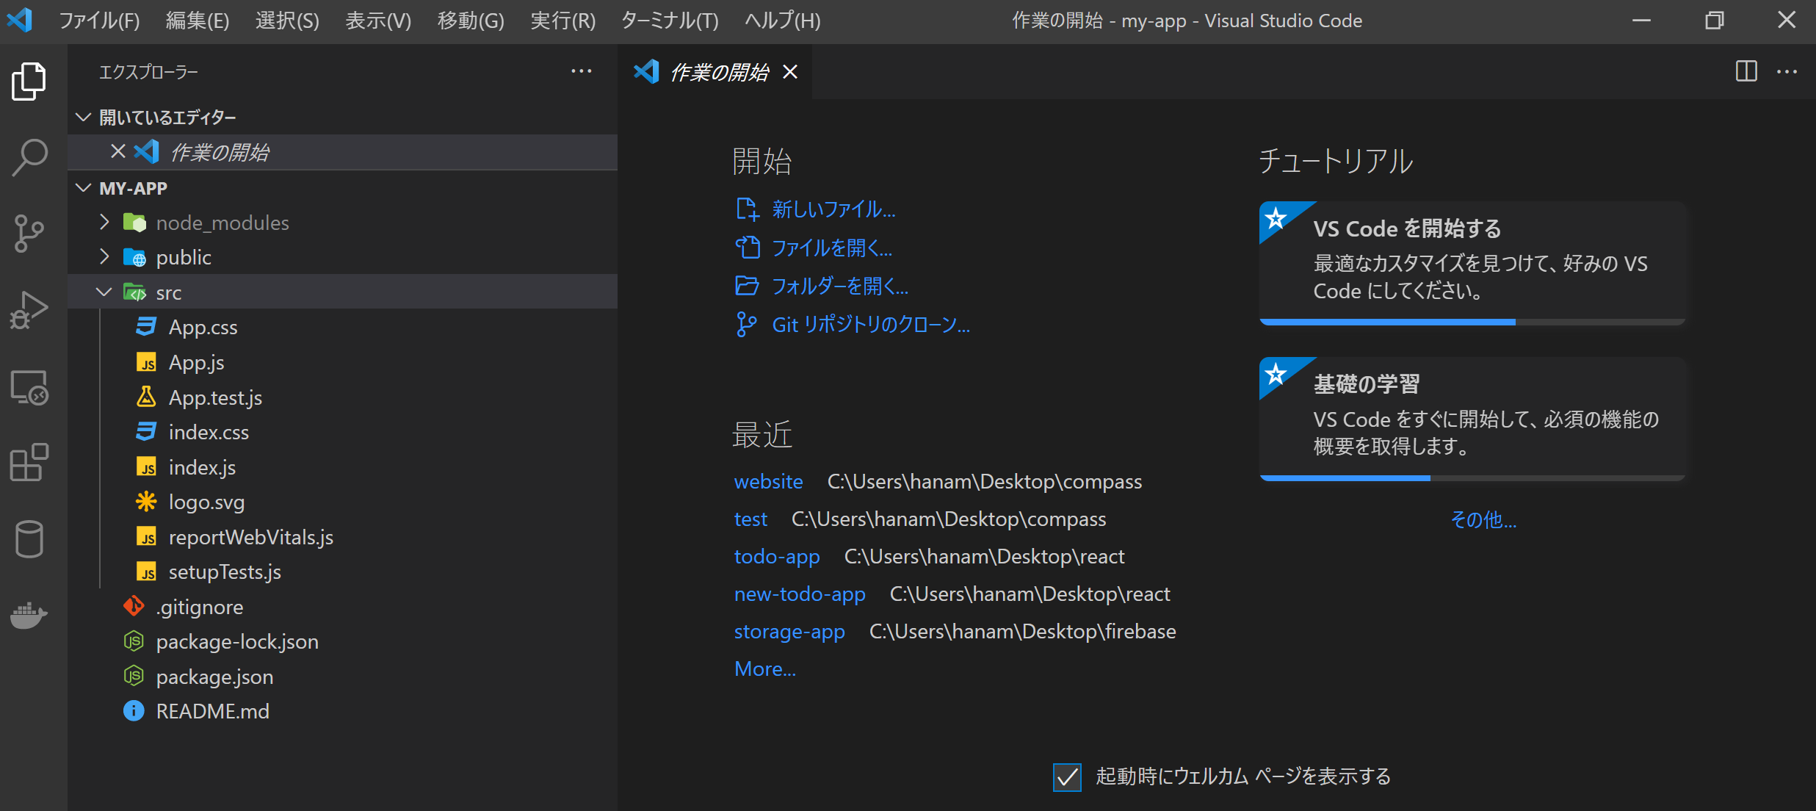Open the Search view in activity bar
This screenshot has width=1816, height=811.
point(29,157)
